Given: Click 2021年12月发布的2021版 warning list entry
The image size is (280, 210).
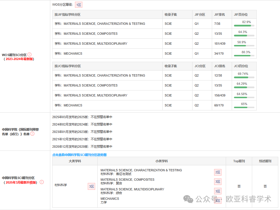Looking at the screenshot, I should pyautogui.click(x=82, y=139).
